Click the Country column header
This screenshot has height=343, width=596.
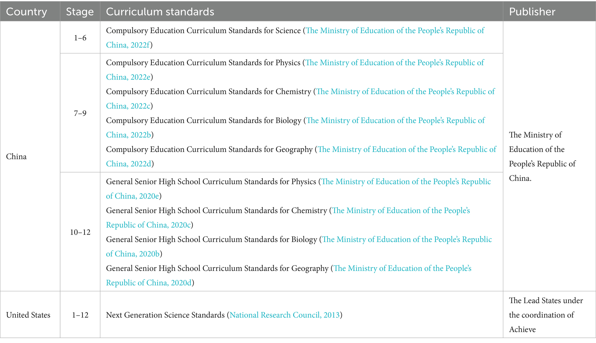click(26, 12)
